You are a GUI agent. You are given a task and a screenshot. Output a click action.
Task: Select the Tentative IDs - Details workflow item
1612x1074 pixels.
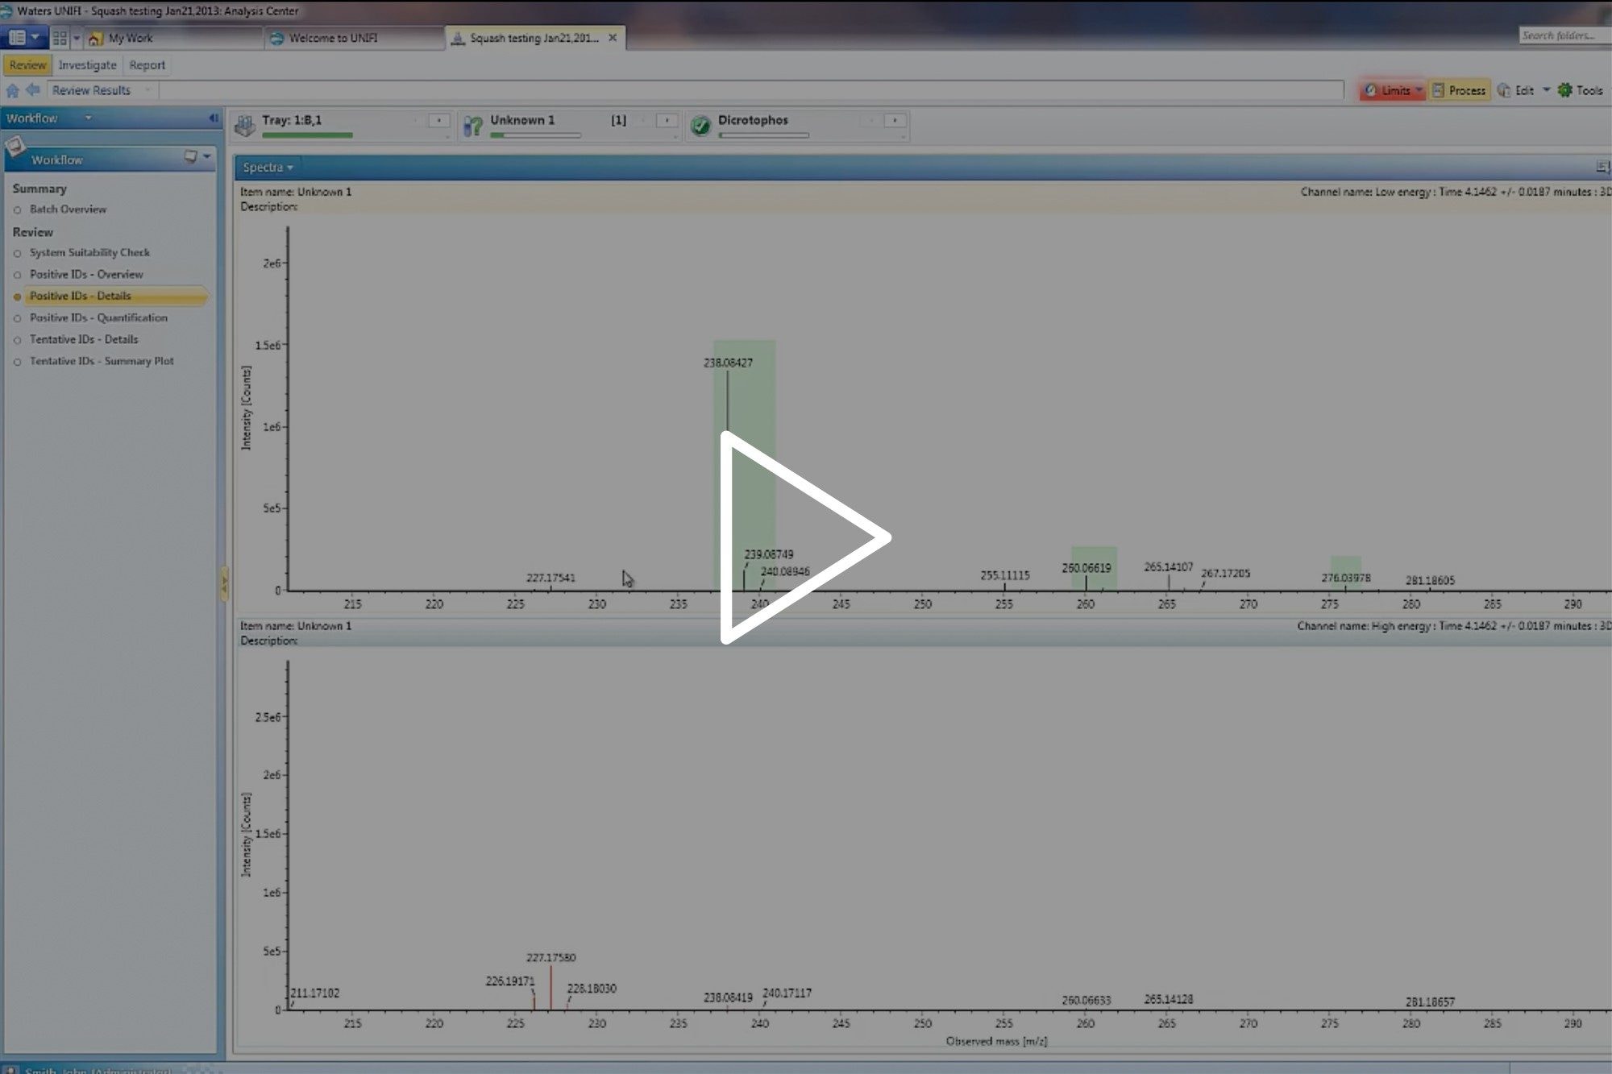click(x=84, y=338)
